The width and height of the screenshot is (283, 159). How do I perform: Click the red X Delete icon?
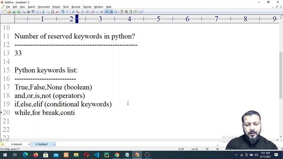(x=57, y=12)
